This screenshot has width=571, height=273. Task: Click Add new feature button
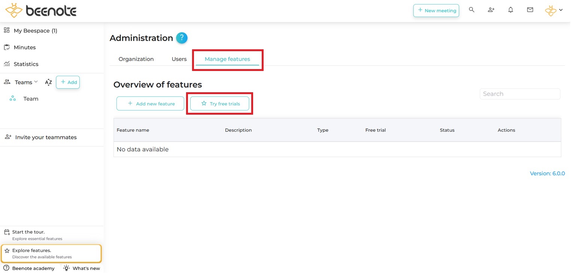coord(150,103)
